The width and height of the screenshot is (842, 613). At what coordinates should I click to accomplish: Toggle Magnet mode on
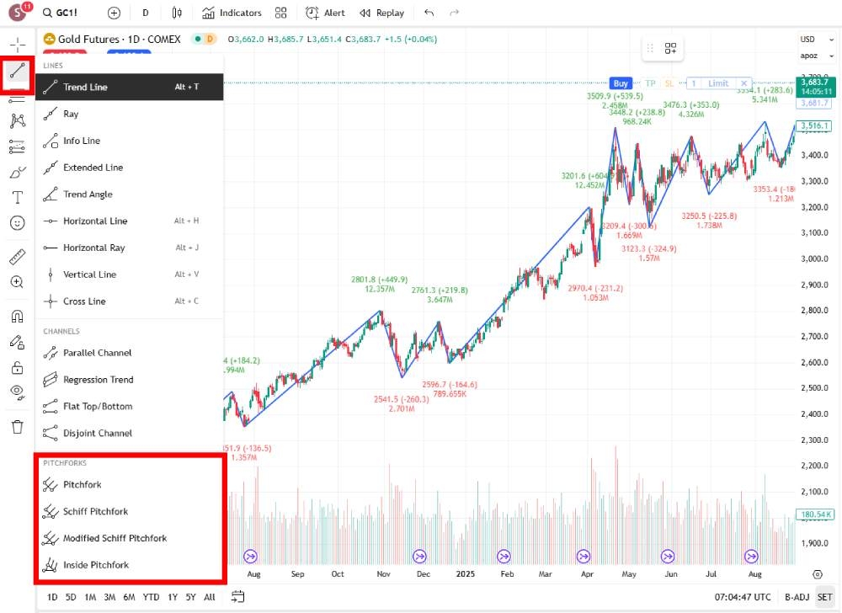coord(17,317)
